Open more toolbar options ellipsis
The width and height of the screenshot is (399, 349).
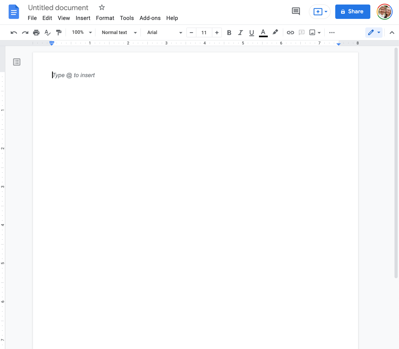[x=332, y=32]
